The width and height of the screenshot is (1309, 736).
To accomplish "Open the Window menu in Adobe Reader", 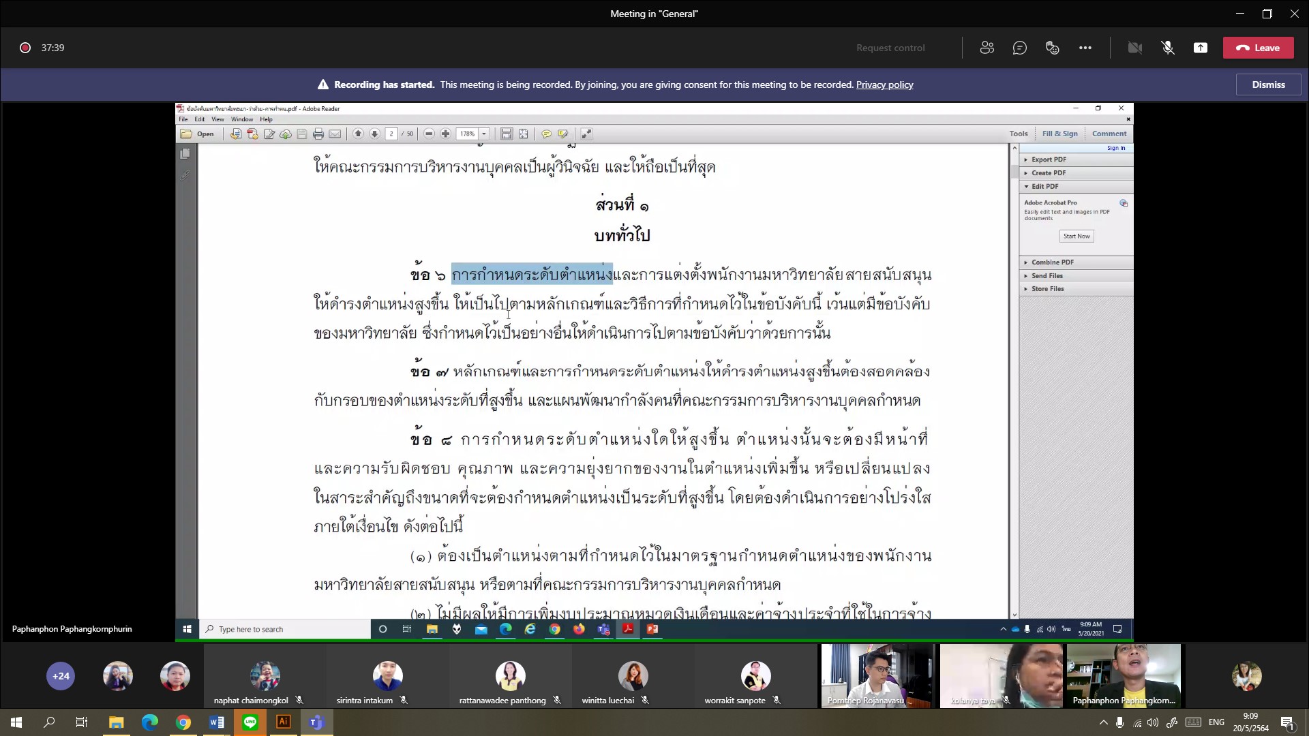I will click(x=242, y=119).
